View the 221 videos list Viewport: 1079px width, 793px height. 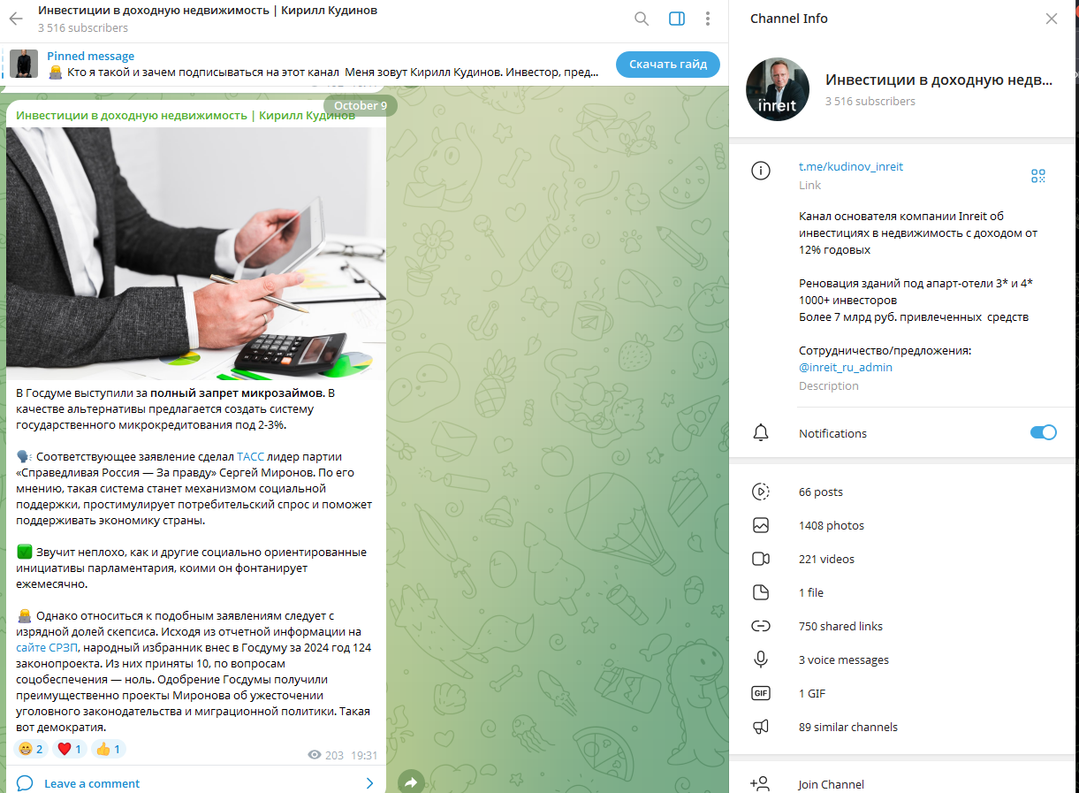(903, 559)
